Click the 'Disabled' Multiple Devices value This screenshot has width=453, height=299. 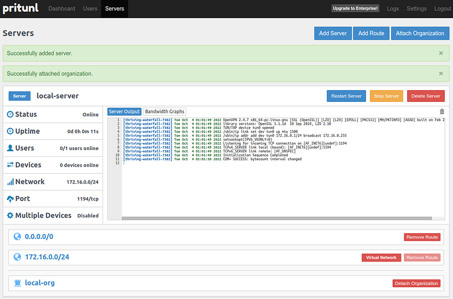[x=88, y=216]
